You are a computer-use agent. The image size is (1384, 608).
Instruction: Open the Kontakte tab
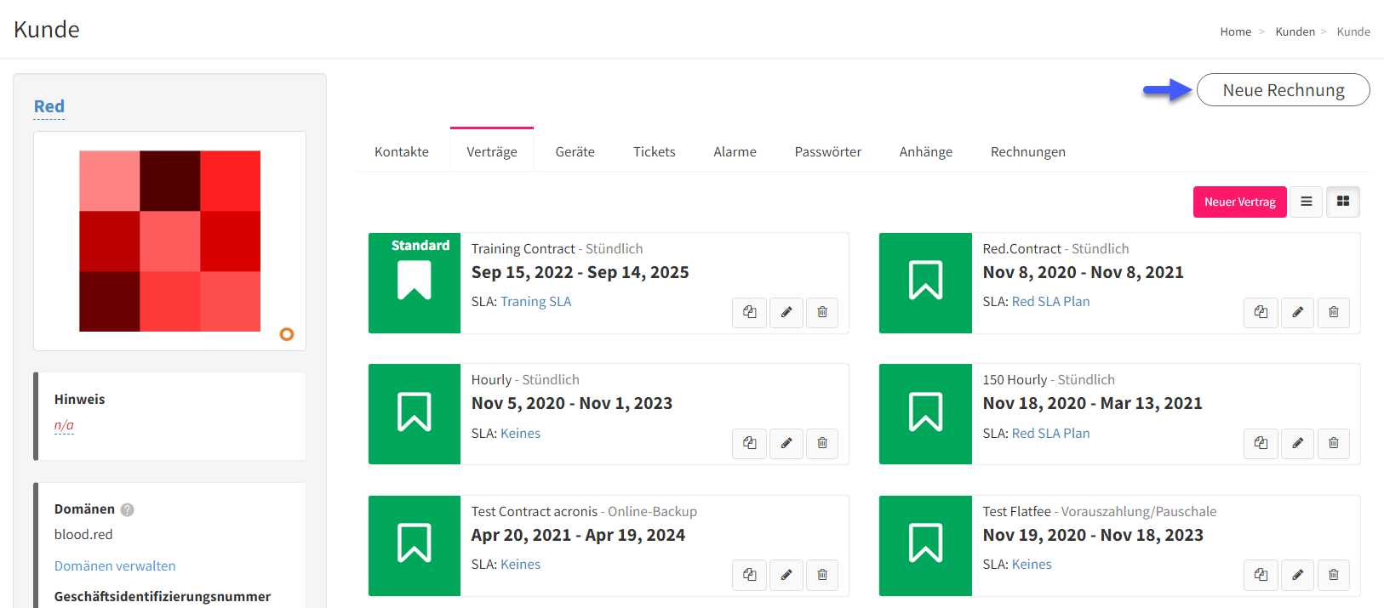tap(402, 151)
